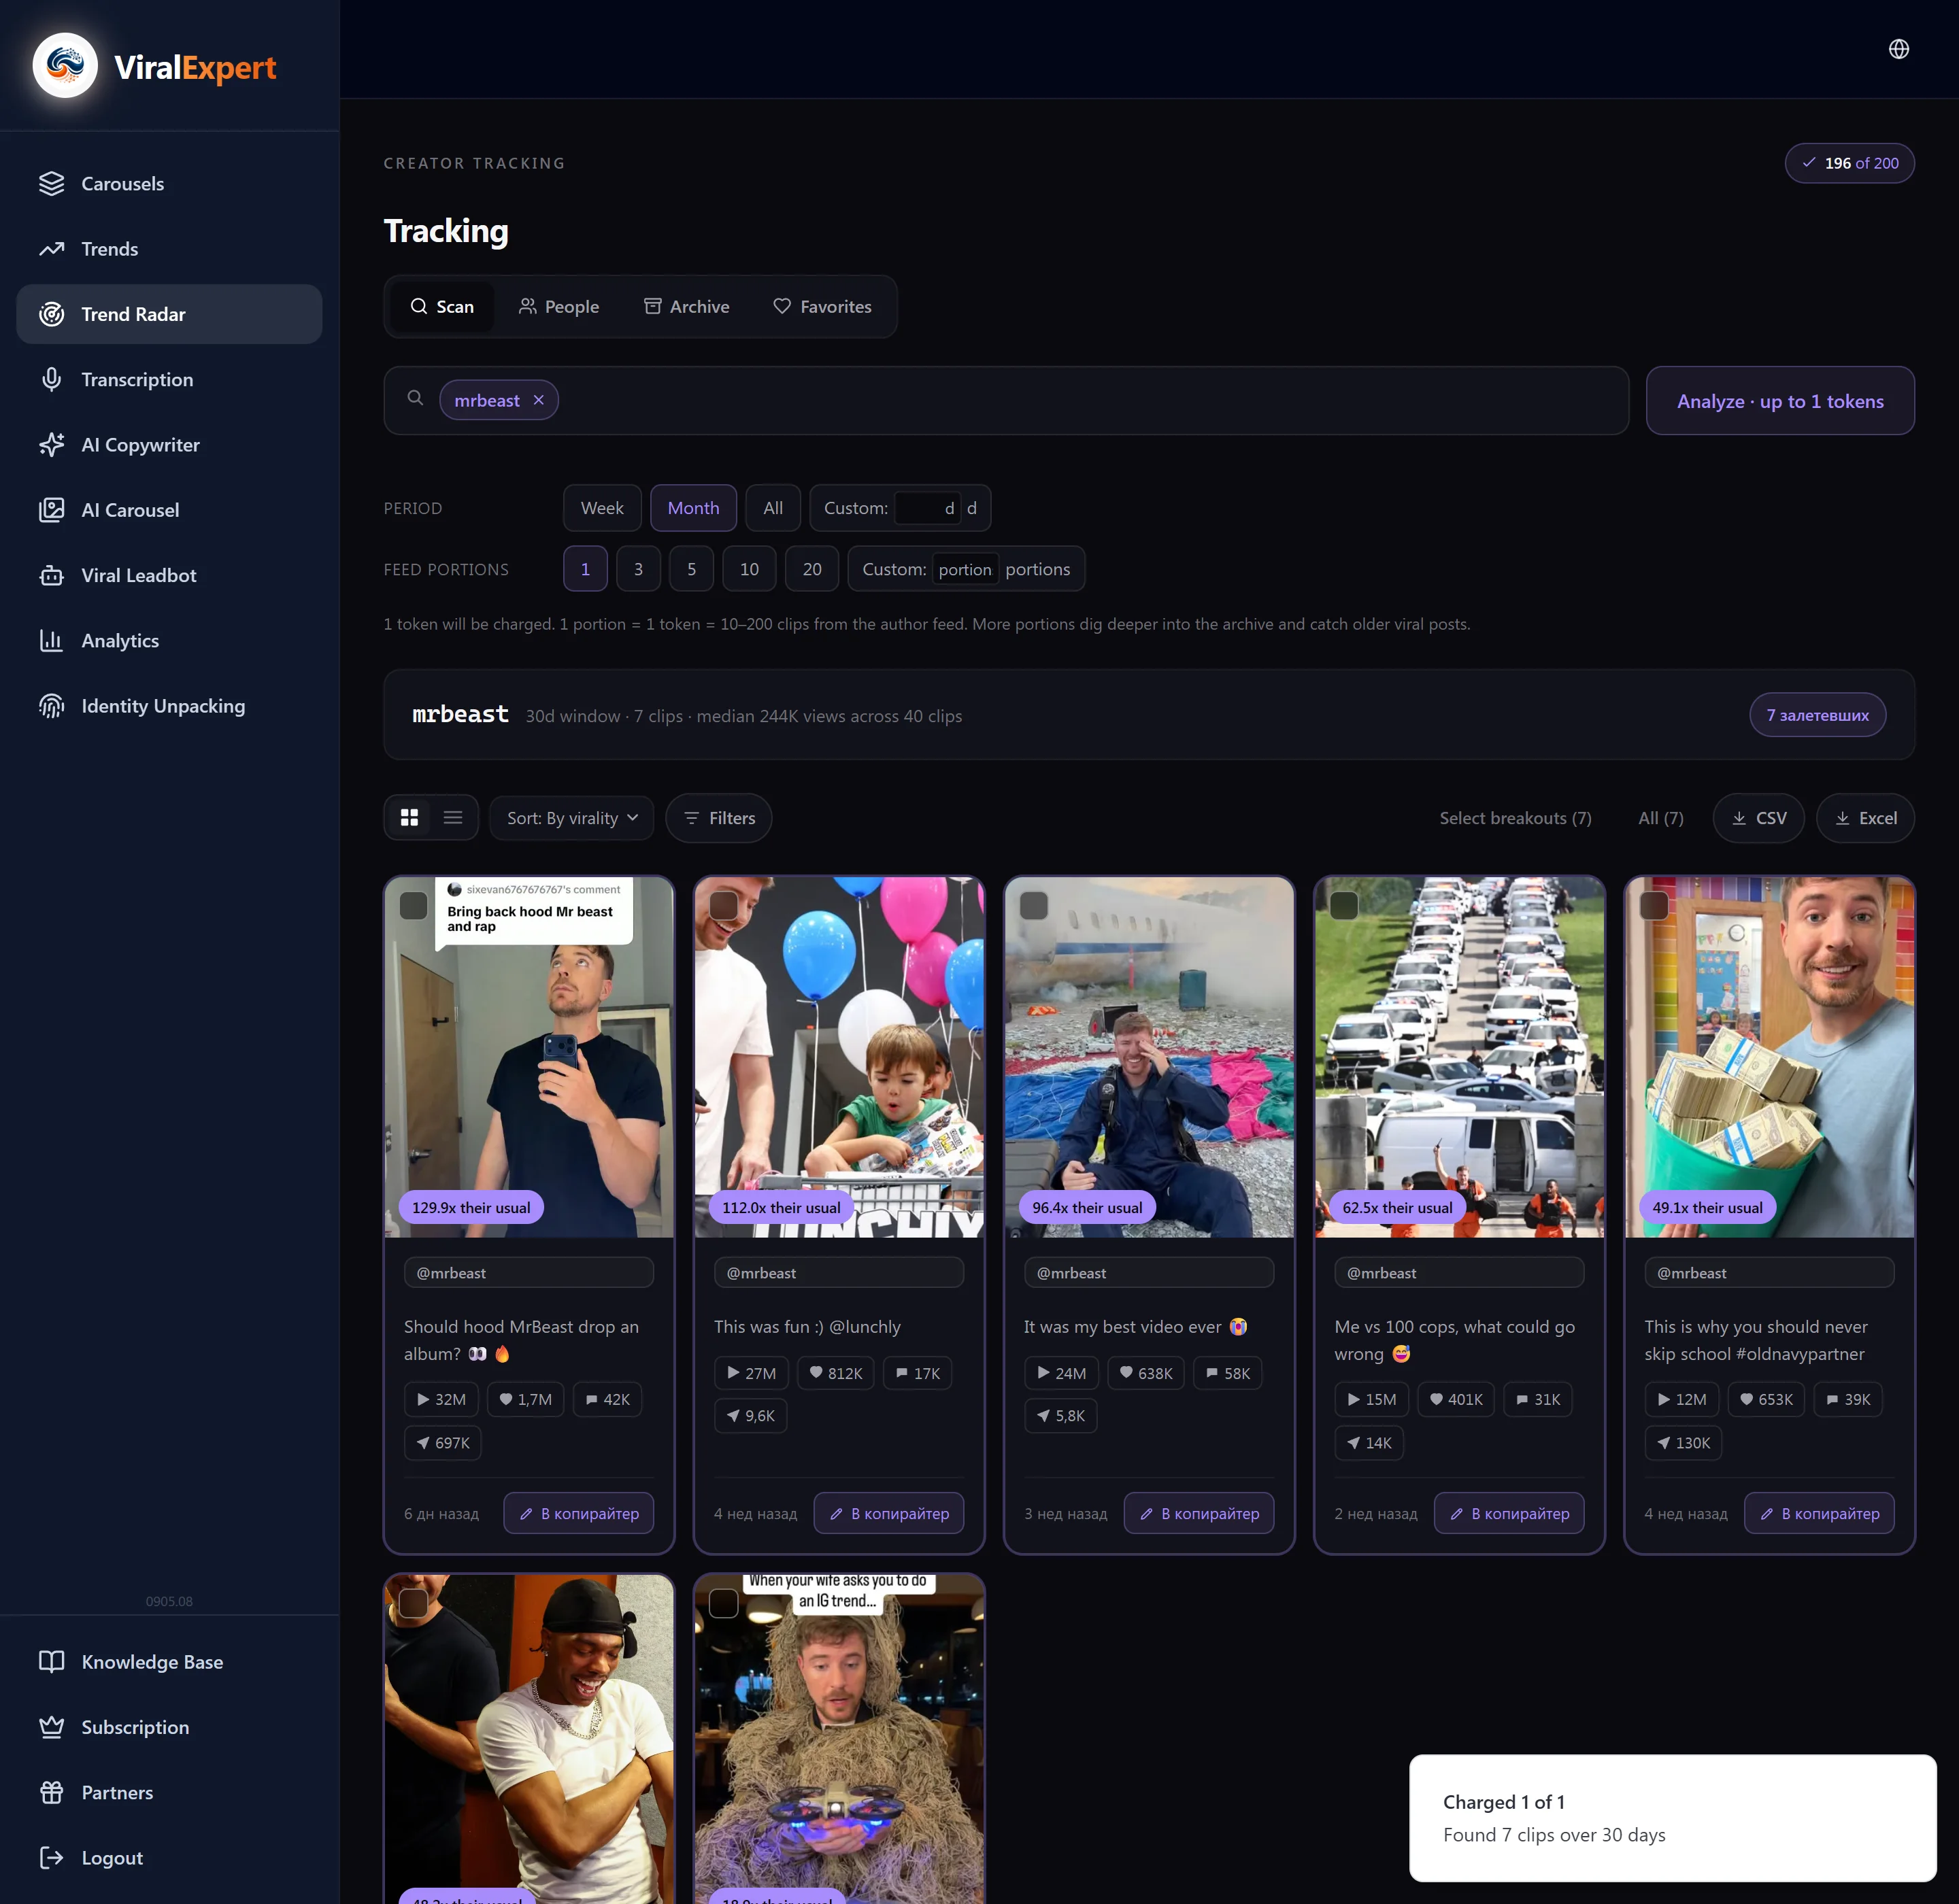Open the Archive tab
The width and height of the screenshot is (1959, 1904).
686,307
